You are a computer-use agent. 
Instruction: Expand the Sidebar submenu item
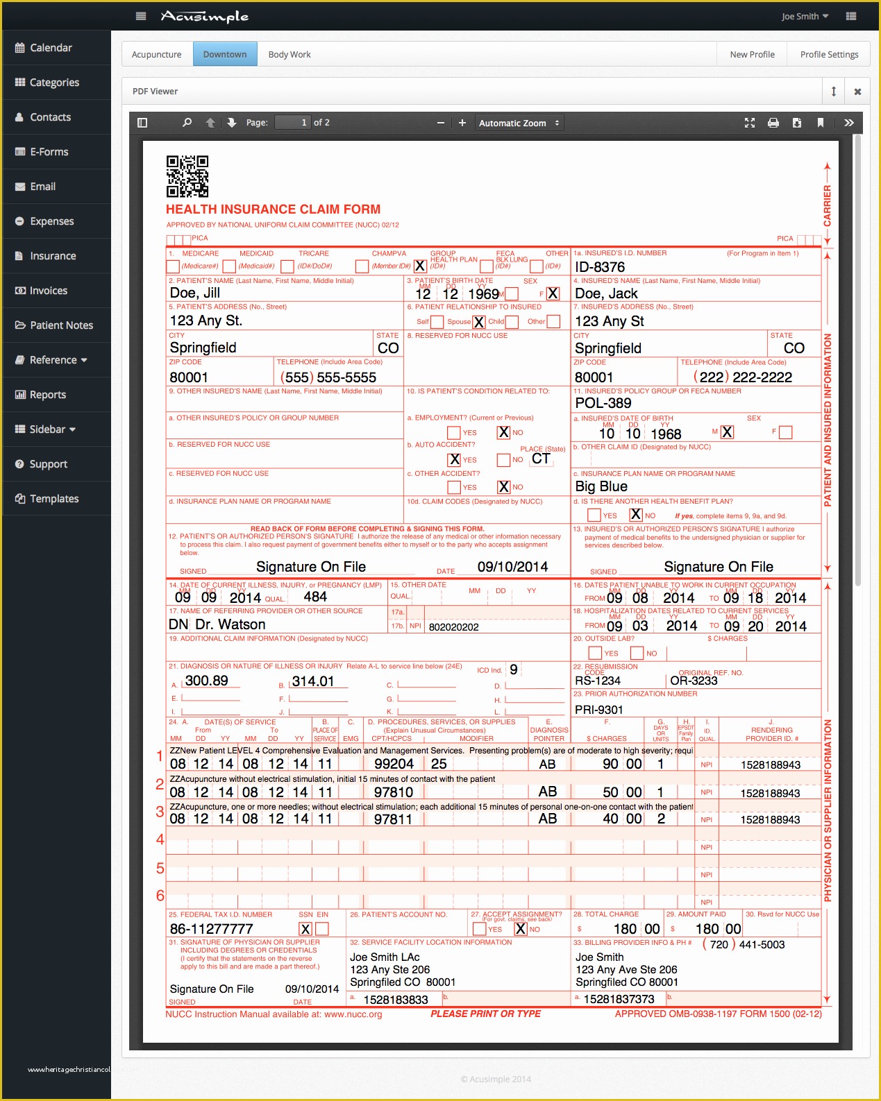[x=56, y=429]
